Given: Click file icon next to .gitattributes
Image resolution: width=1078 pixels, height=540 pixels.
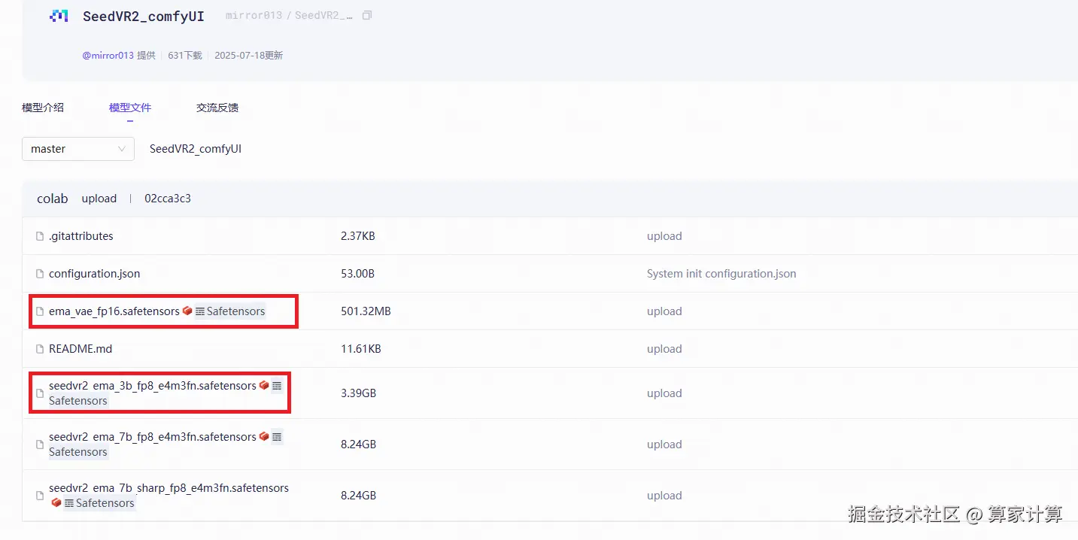Looking at the screenshot, I should pos(41,236).
